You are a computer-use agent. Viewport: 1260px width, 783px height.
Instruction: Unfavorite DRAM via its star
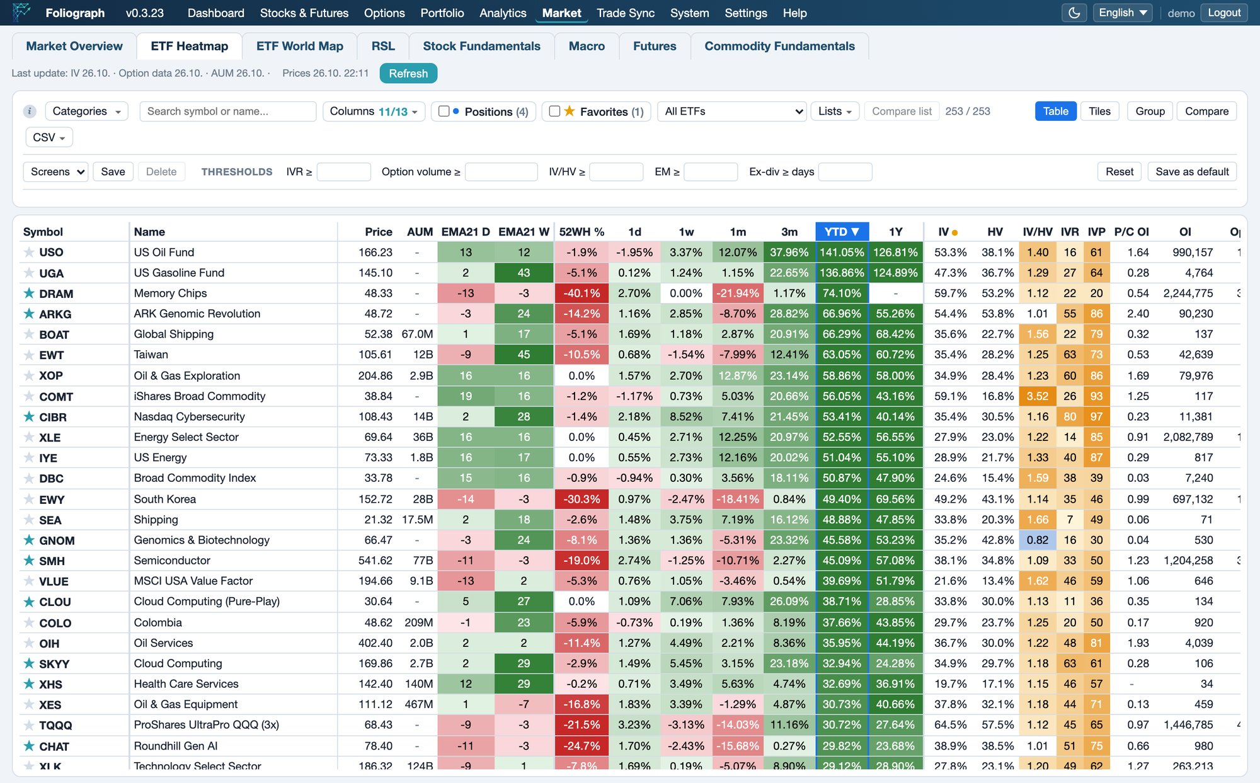pyautogui.click(x=29, y=293)
